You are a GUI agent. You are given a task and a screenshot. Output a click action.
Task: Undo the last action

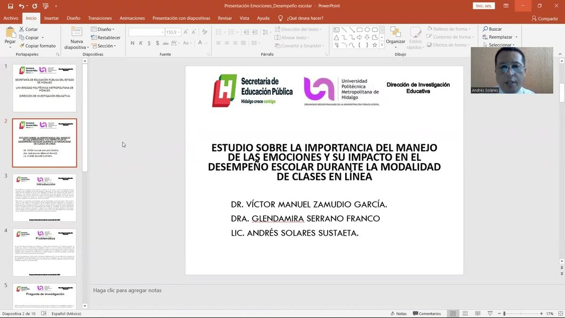click(22, 6)
